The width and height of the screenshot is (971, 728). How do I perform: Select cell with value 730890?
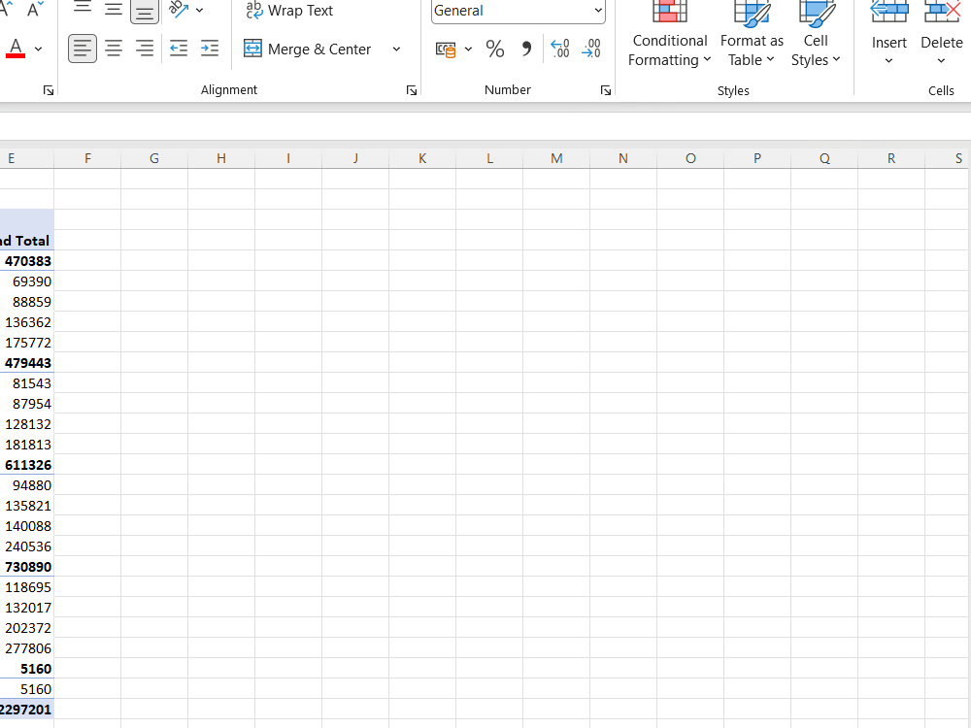pyautogui.click(x=26, y=567)
